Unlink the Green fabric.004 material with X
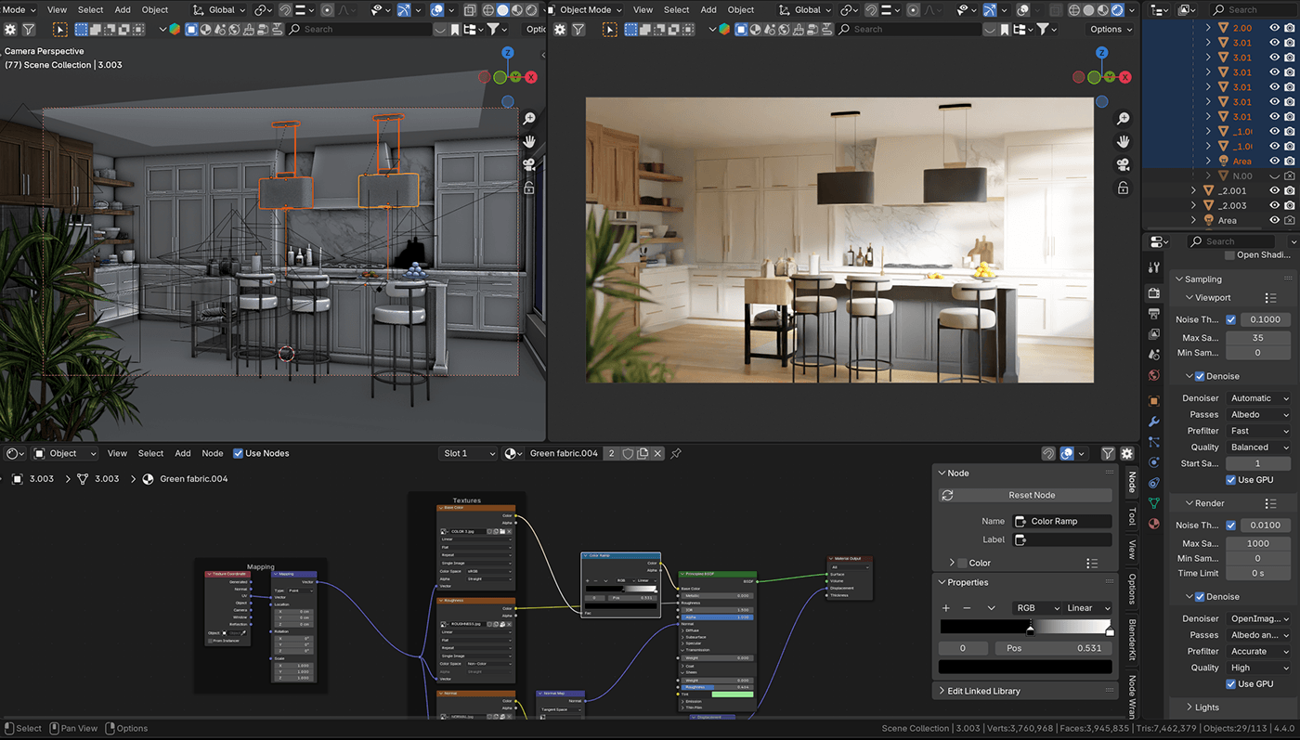The height and width of the screenshot is (740, 1300). coord(657,453)
